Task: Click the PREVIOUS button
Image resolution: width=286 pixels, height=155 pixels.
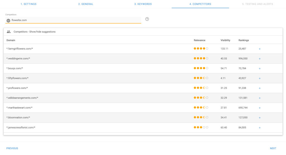Action: tap(12, 148)
